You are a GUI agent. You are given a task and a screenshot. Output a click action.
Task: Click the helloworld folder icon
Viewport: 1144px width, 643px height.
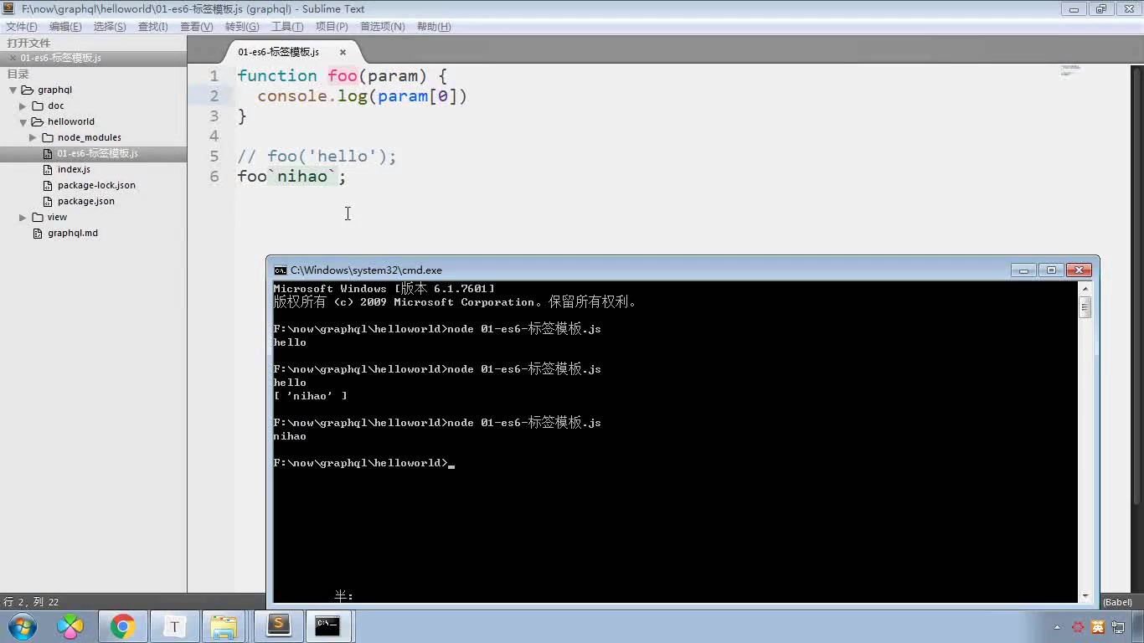coord(37,121)
